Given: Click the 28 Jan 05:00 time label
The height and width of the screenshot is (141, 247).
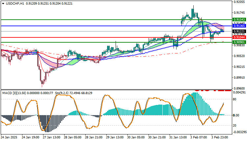Looking at the screenshot, I should click(x=73, y=137).
